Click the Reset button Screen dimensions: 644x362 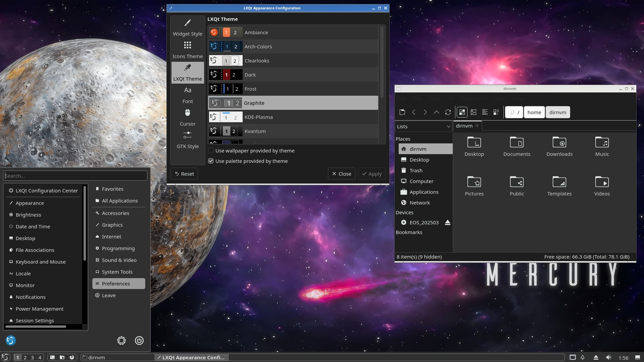click(x=184, y=174)
